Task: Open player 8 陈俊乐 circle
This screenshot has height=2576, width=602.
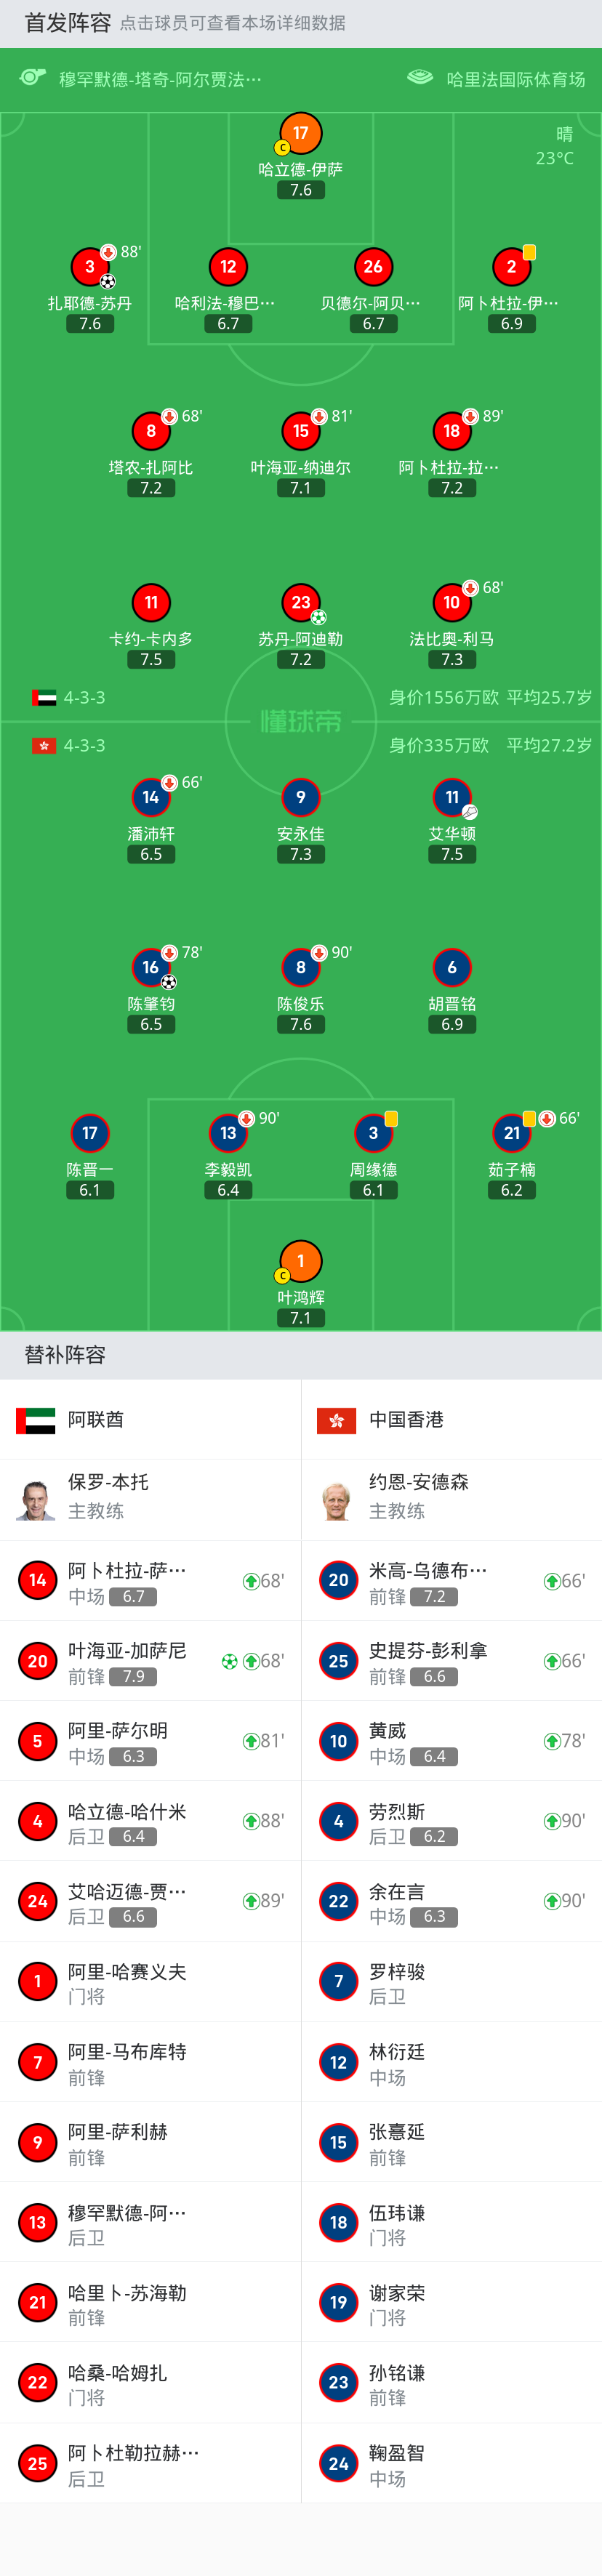Action: tap(301, 967)
